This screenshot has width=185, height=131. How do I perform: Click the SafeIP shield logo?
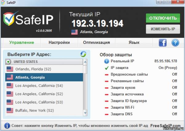pos(10,19)
